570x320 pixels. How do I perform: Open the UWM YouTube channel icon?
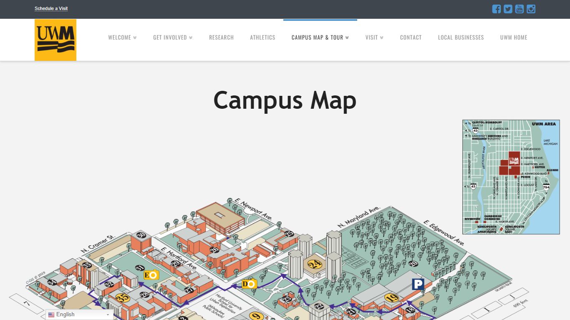point(520,9)
